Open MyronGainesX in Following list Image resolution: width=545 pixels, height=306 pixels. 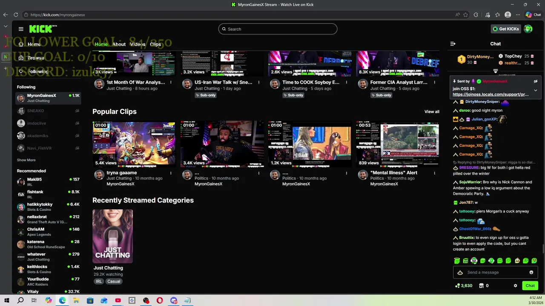coord(48,98)
